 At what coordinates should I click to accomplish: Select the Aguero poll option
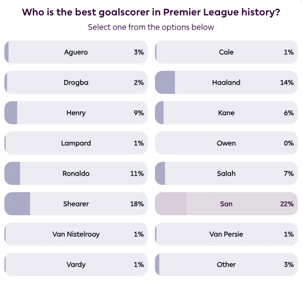76,52
